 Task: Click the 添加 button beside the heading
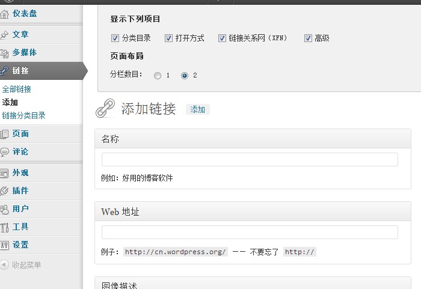tap(197, 109)
